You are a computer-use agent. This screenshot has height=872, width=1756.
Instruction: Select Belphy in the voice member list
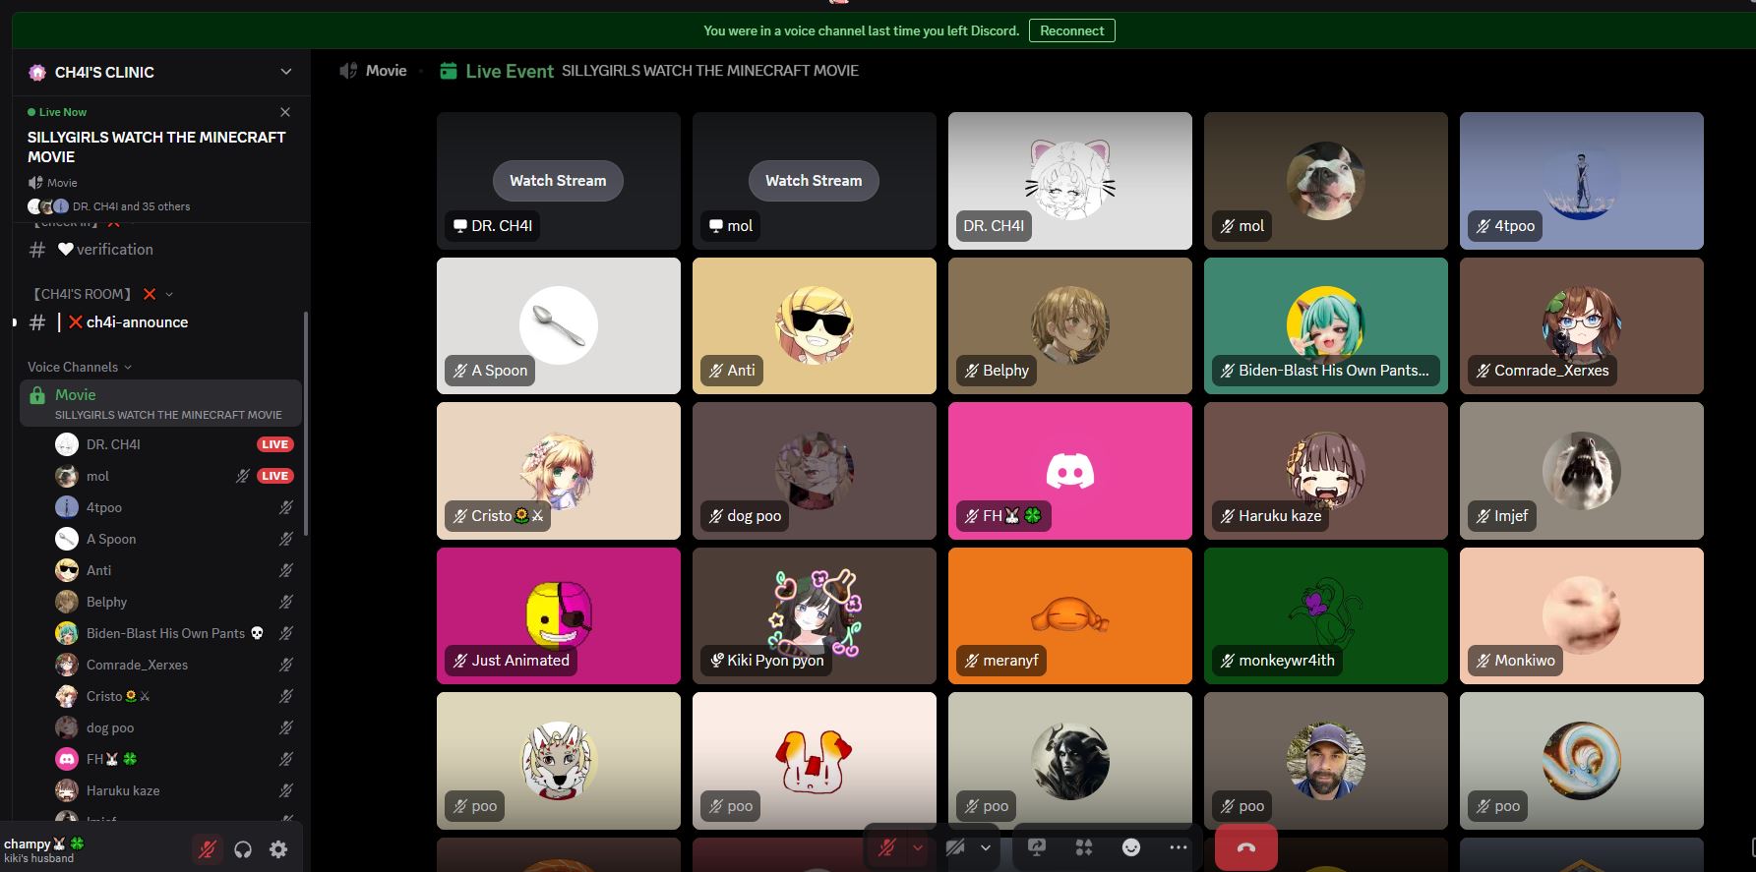point(174,602)
